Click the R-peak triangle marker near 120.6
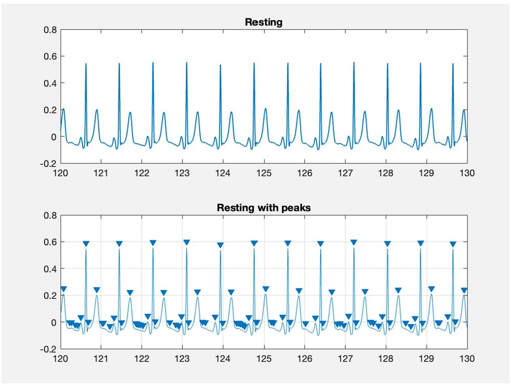The height and width of the screenshot is (384, 511). pyautogui.click(x=86, y=244)
